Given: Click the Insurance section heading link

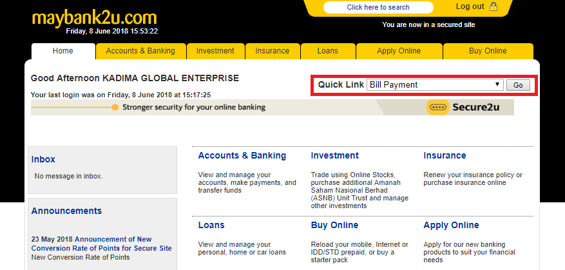Looking at the screenshot, I should [445, 156].
